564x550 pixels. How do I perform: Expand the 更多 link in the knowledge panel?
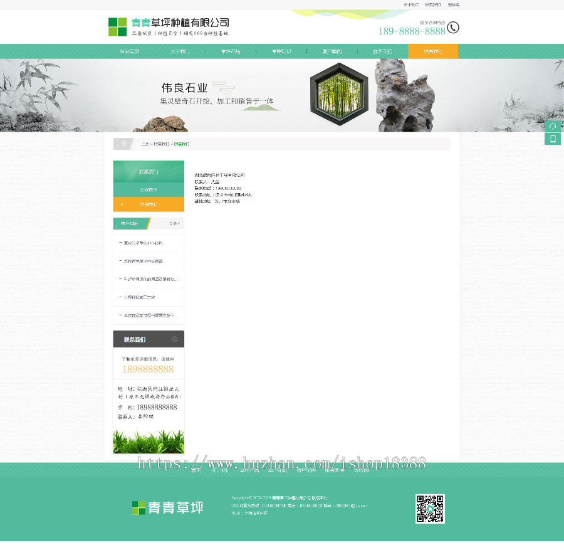tap(174, 223)
